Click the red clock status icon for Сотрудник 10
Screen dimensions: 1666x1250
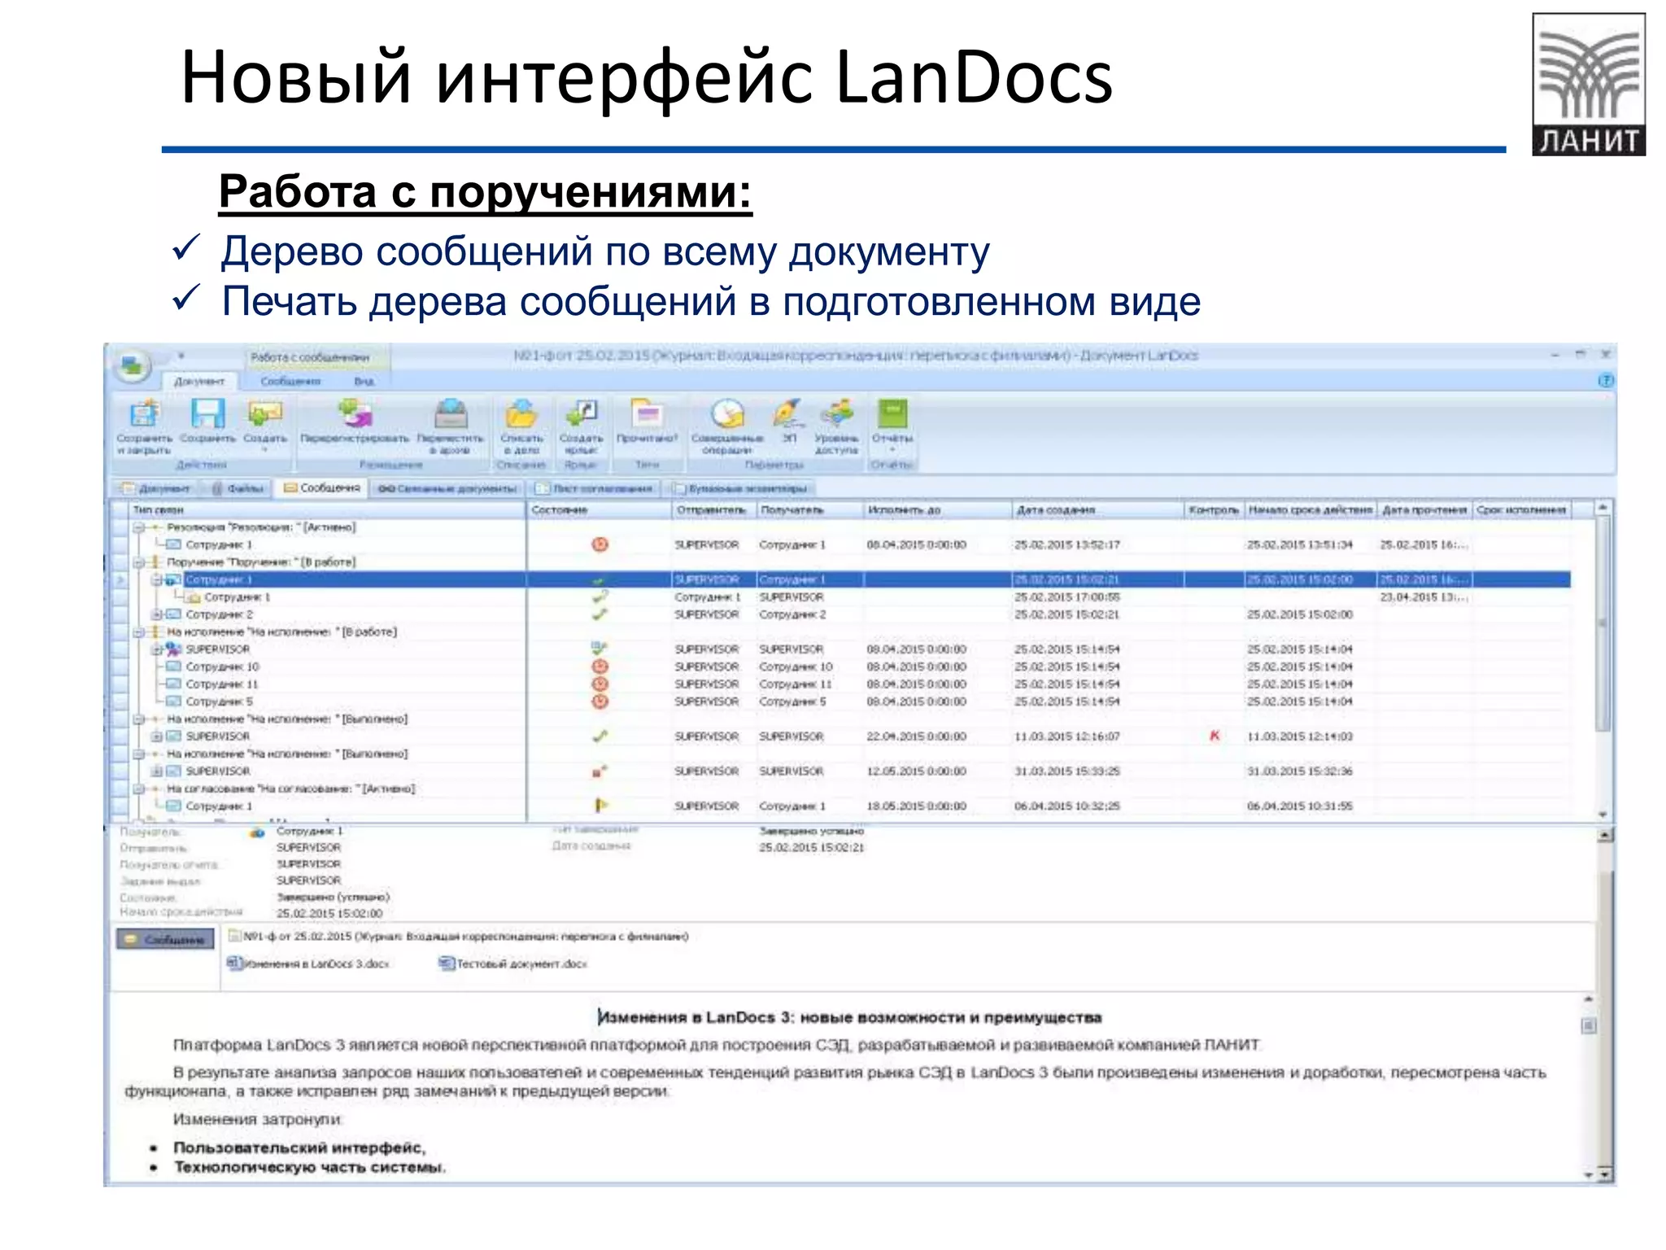click(600, 667)
